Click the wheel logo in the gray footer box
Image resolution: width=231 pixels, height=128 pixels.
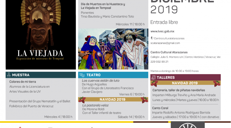(187, 125)
